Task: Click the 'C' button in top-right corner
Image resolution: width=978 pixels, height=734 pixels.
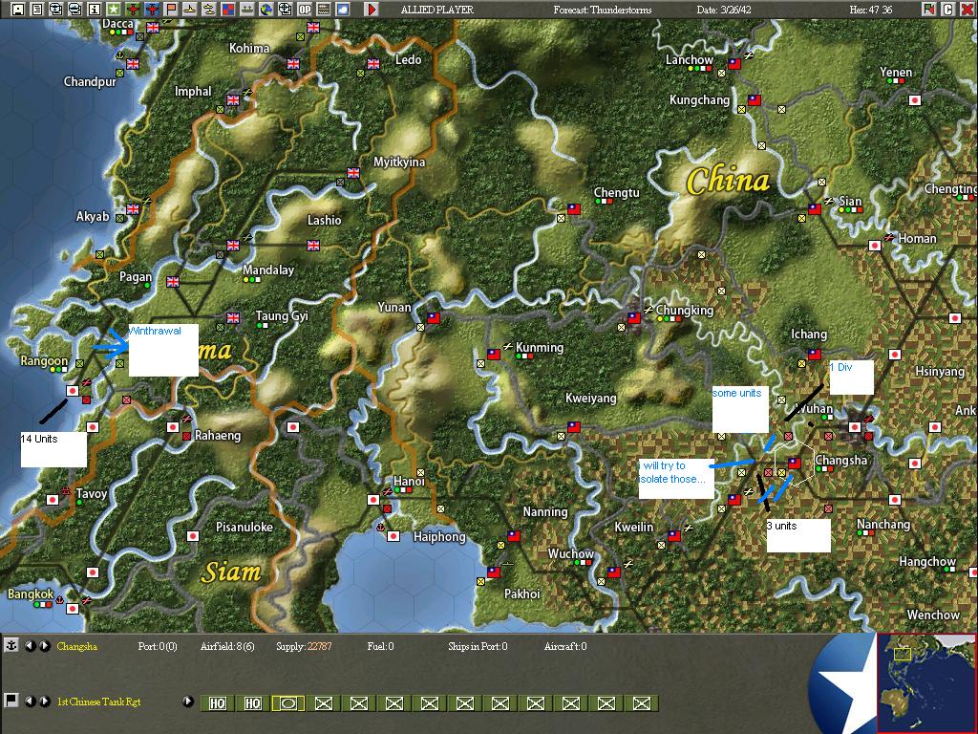Action: [x=948, y=10]
